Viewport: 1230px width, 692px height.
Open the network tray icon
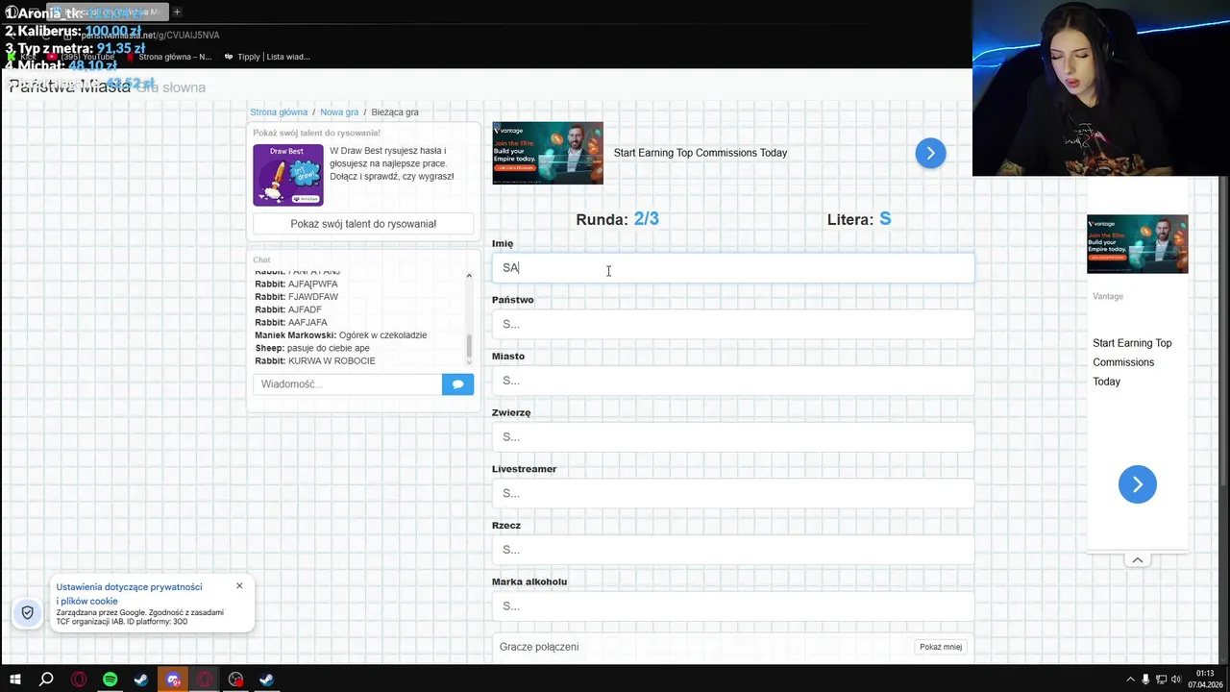tap(1162, 680)
